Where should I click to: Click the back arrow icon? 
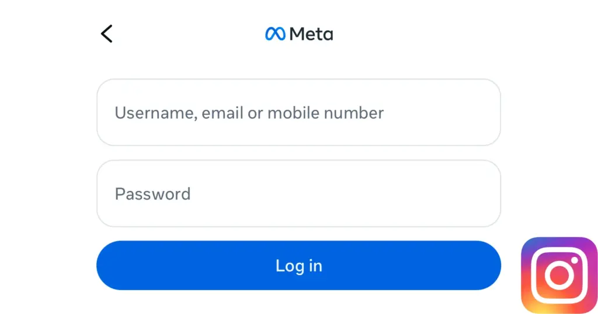click(106, 34)
